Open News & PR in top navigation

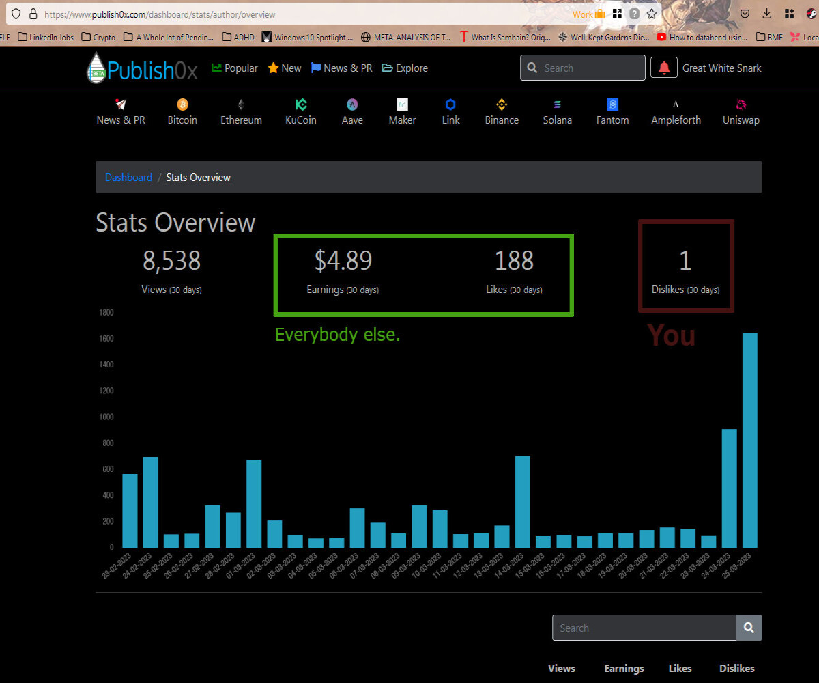341,68
